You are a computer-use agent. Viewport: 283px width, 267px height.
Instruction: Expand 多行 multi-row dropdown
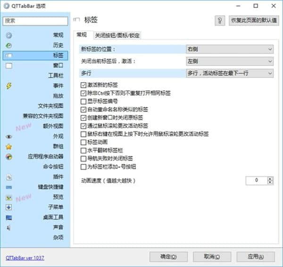coord(230,73)
